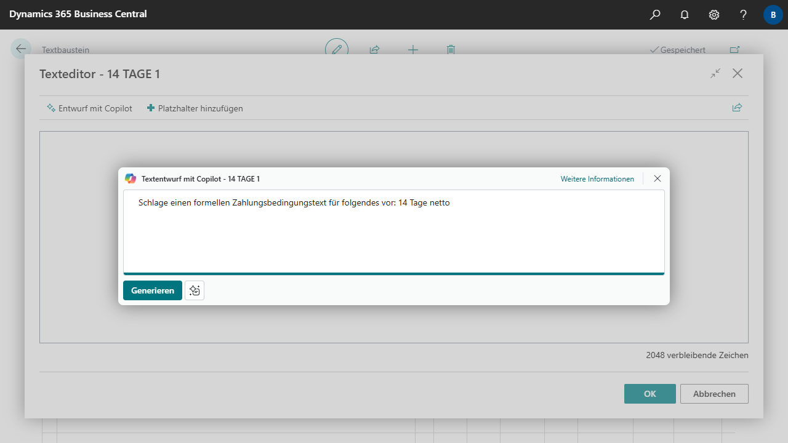This screenshot has width=788, height=443.
Task: Click the Abbrechen button
Action: click(x=714, y=394)
